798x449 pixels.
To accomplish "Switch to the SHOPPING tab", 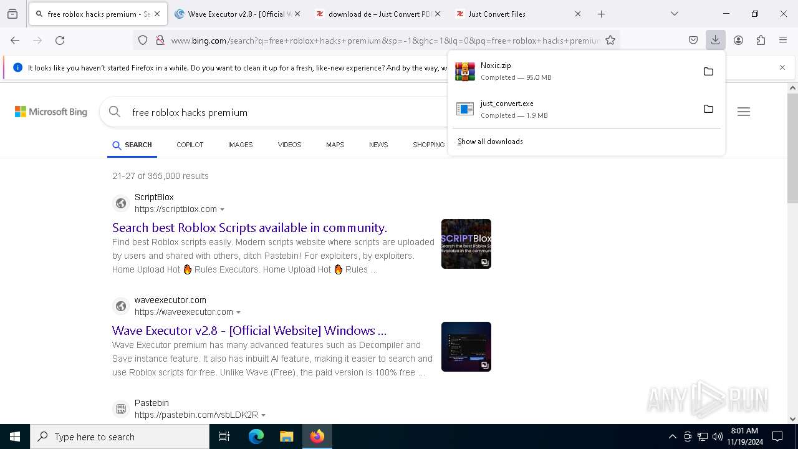I will (428, 145).
